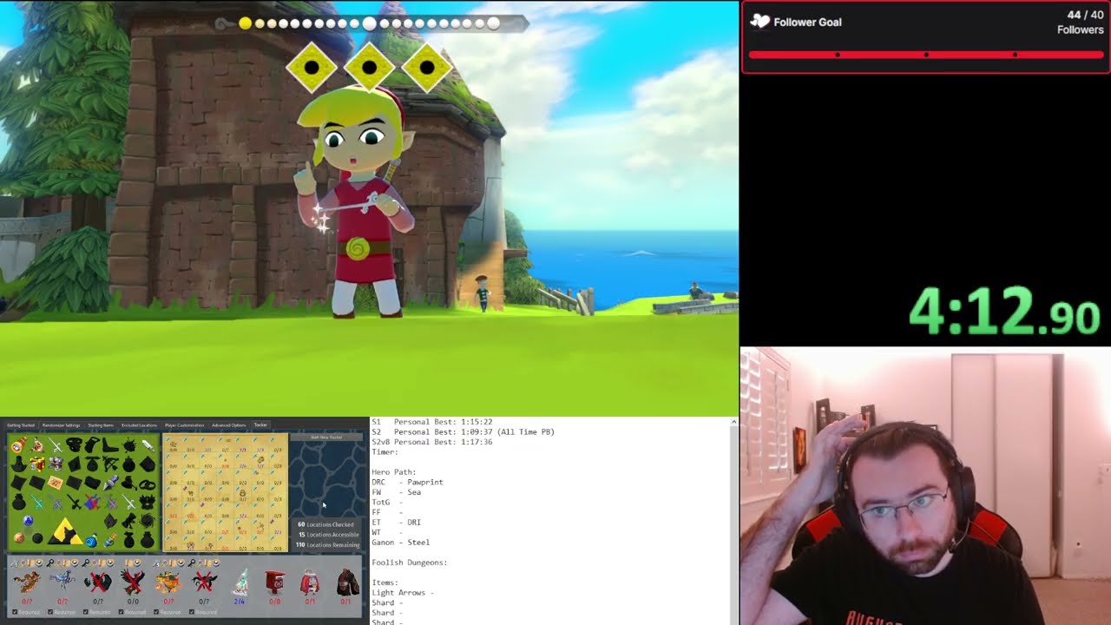Click the Telescope item in the tracker

[19, 445]
